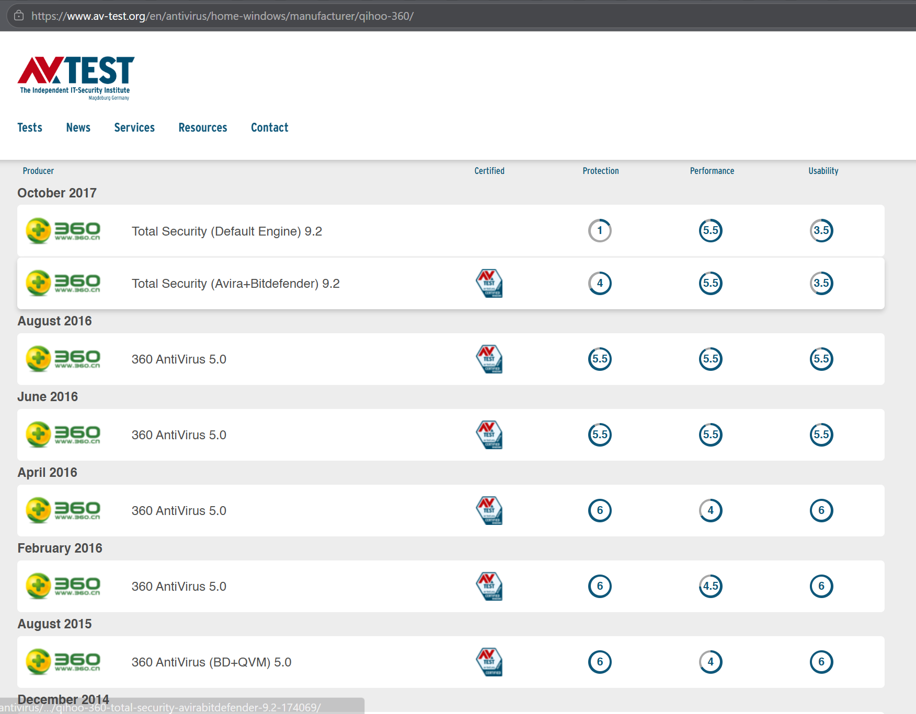Click the Certified column header
Image resolution: width=916 pixels, height=714 pixels.
pos(489,171)
